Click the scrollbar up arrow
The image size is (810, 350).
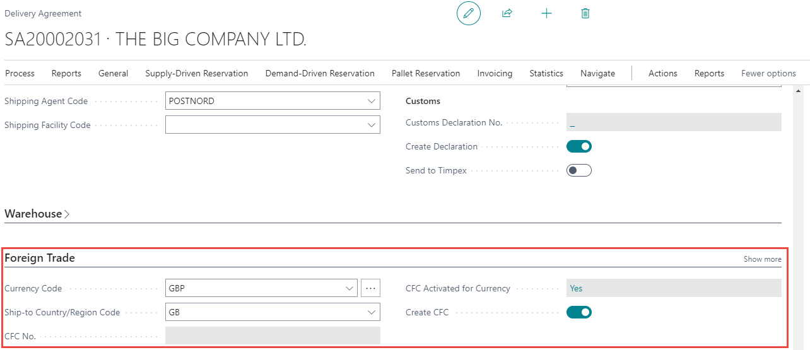pos(799,91)
